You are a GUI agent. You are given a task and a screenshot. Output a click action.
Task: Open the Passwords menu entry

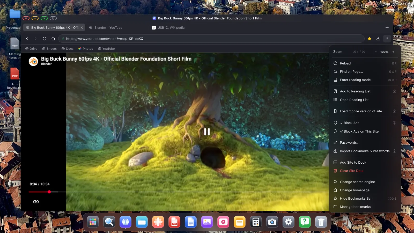point(365,142)
